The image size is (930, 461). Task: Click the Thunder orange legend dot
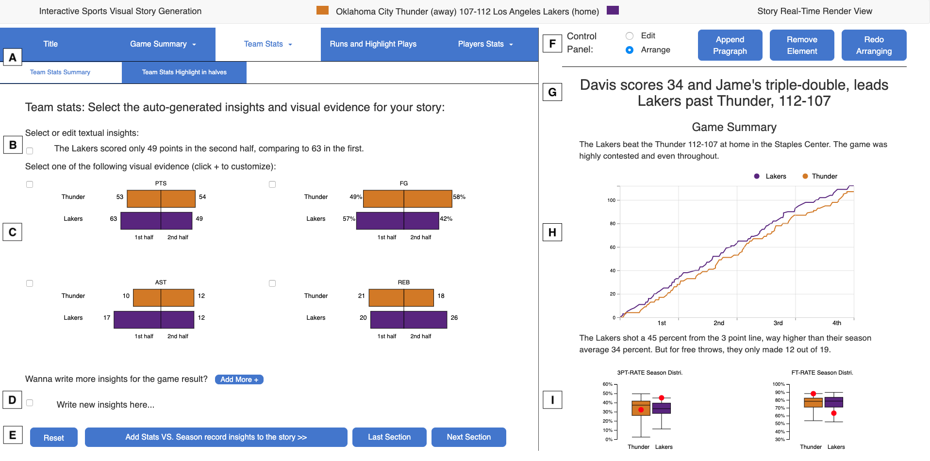805,176
